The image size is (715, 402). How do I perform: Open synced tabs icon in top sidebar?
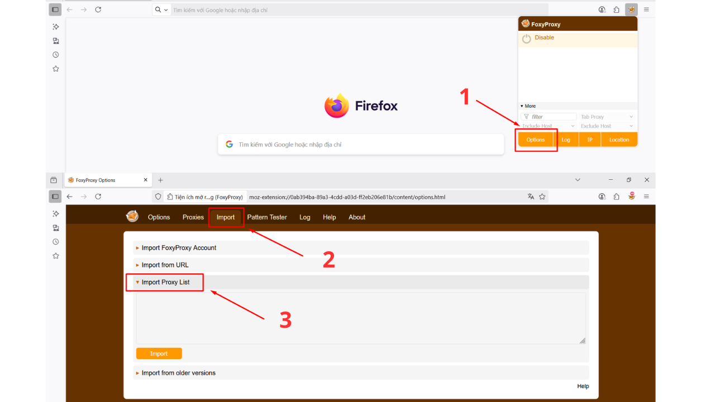click(55, 41)
